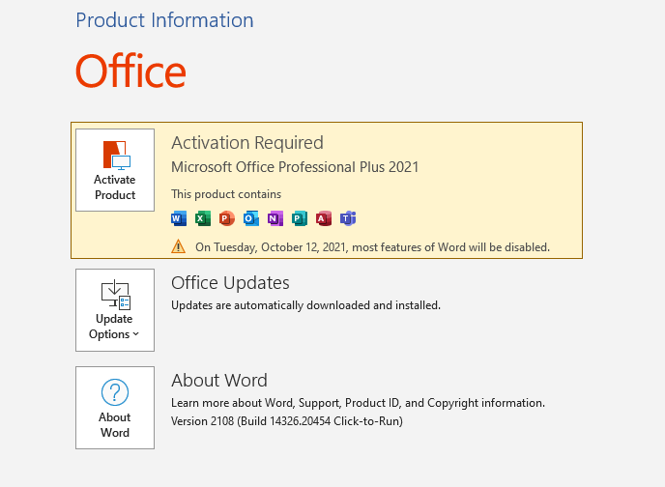Click the Outlook app icon
This screenshot has height=487, width=665.
[251, 218]
